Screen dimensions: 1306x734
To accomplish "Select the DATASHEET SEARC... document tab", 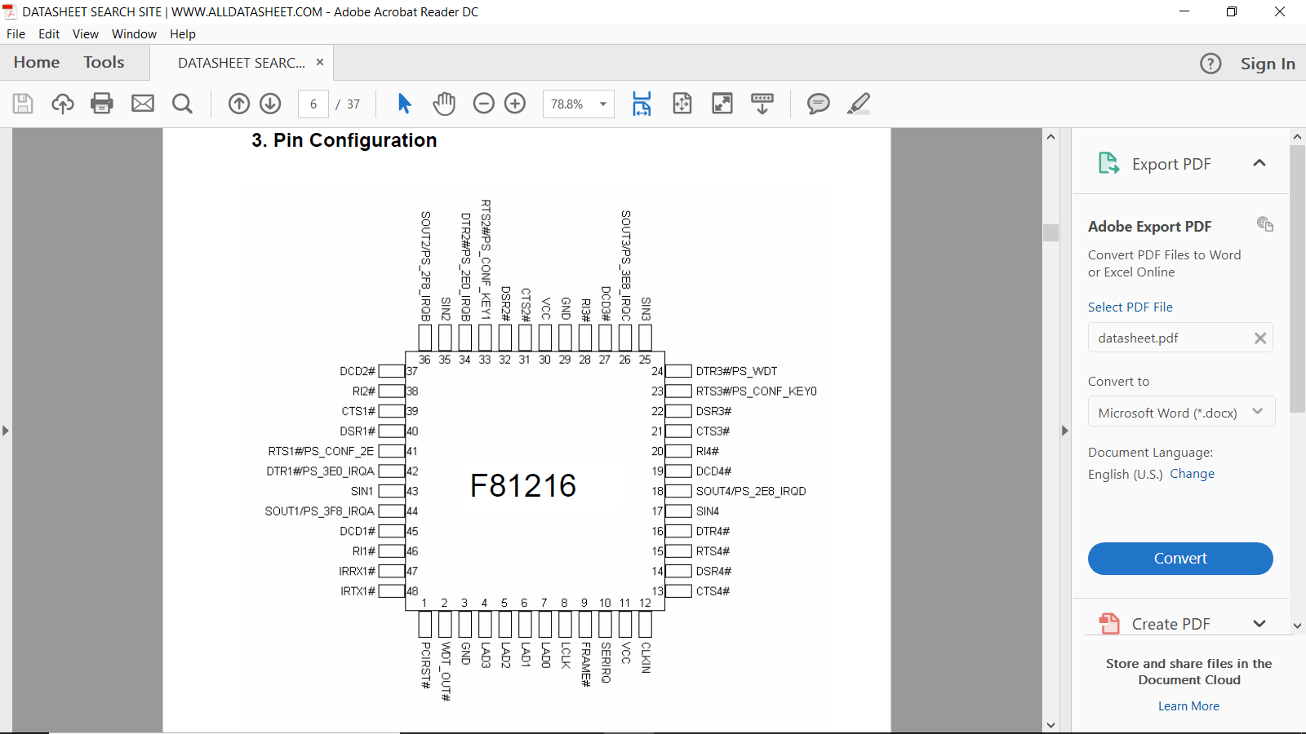I will click(242, 63).
